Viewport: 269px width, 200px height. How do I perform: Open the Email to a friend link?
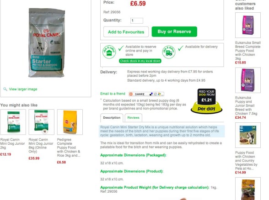click(113, 94)
